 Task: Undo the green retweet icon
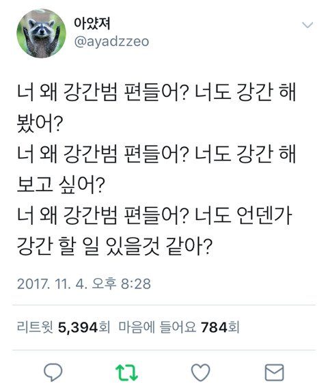pyautogui.click(x=126, y=372)
